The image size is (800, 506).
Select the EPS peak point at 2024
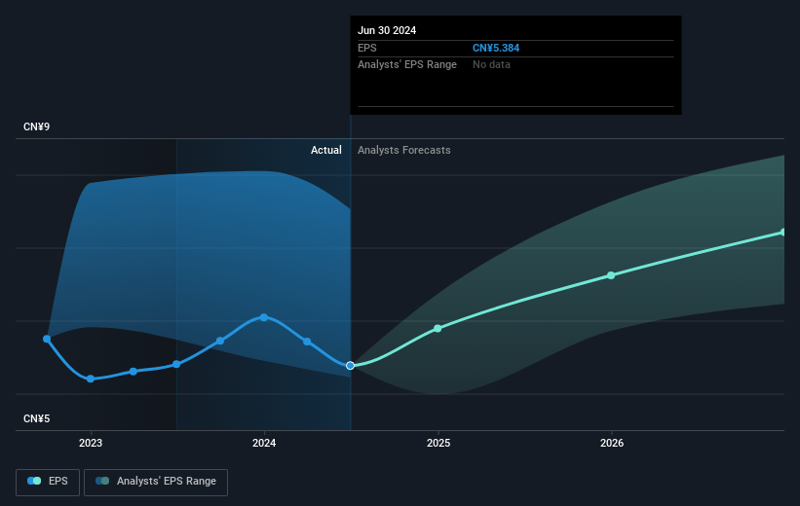pyautogui.click(x=264, y=317)
